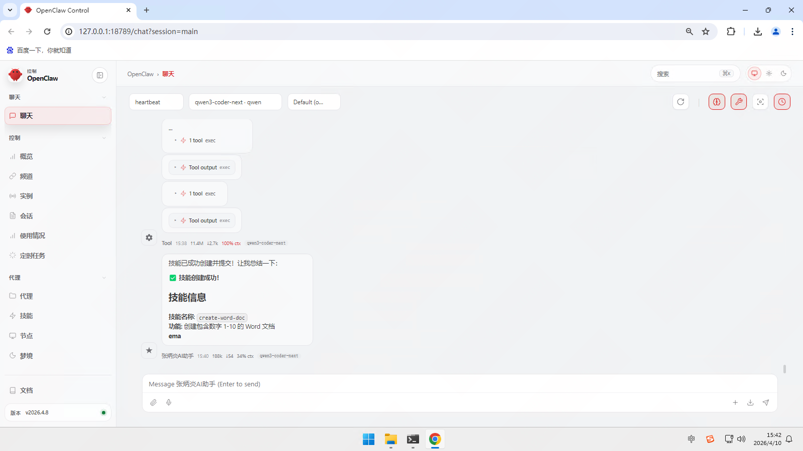Viewport: 803px width, 451px height.
Task: Send message with paper plane icon
Action: pyautogui.click(x=766, y=402)
